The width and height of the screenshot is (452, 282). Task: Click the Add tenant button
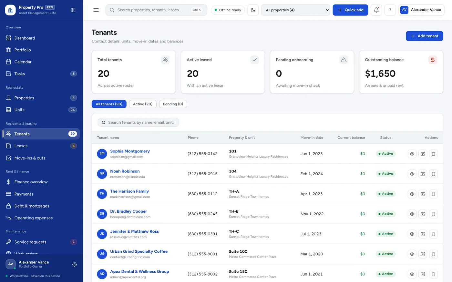(x=424, y=36)
